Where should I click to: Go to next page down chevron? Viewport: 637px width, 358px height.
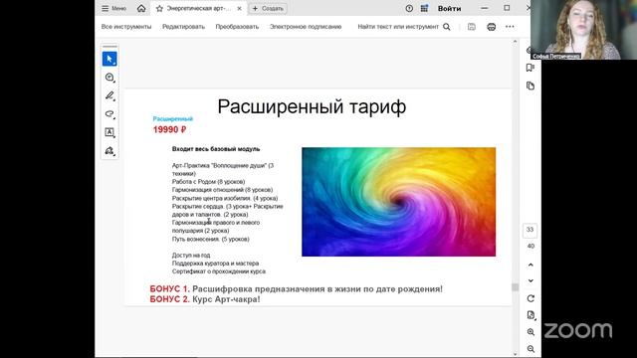pyautogui.click(x=531, y=280)
